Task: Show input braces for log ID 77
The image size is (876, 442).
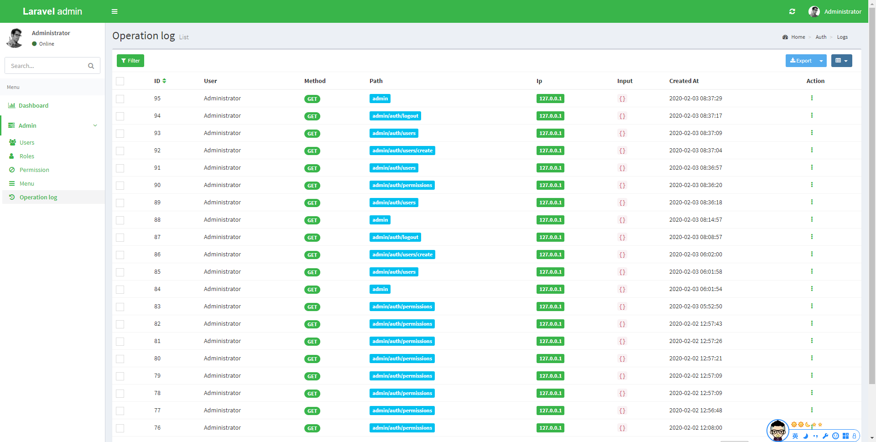Action: 622,411
